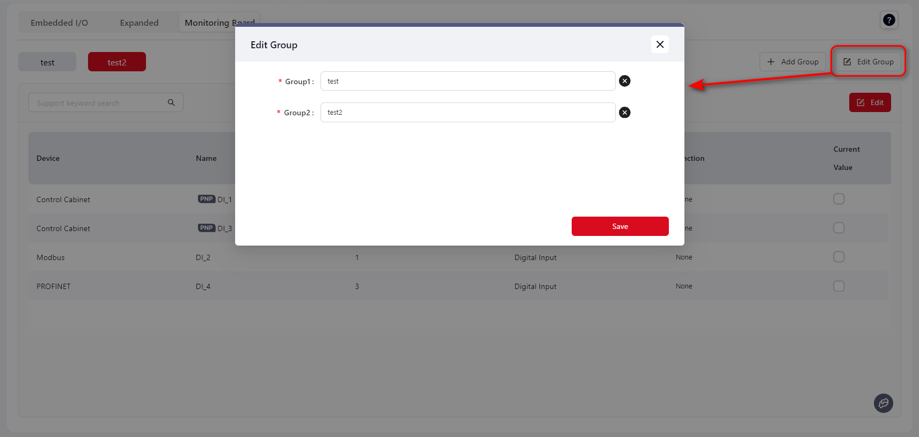This screenshot has height=437, width=919.
Task: Click the search magnifier icon
Action: pyautogui.click(x=171, y=102)
